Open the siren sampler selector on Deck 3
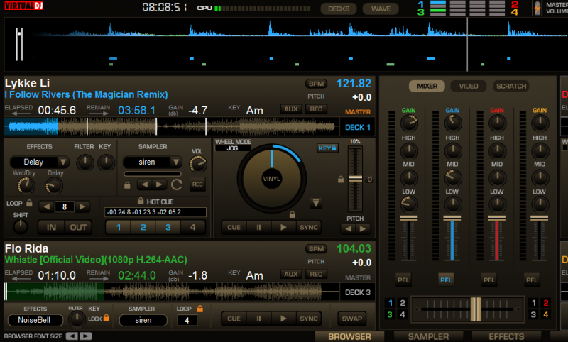568x342 pixels. tap(143, 320)
